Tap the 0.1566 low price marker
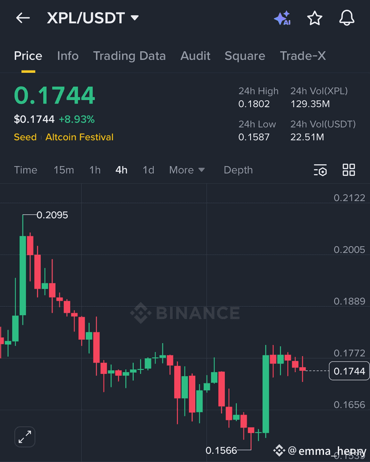 pyautogui.click(x=221, y=450)
